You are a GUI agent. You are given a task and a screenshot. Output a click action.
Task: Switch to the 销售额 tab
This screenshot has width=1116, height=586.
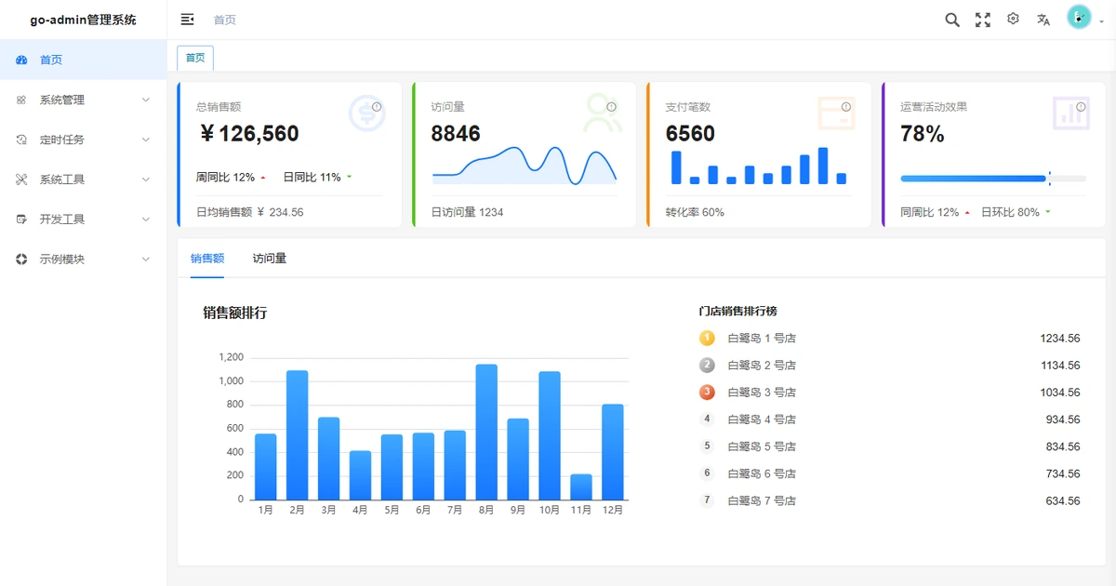click(x=207, y=259)
